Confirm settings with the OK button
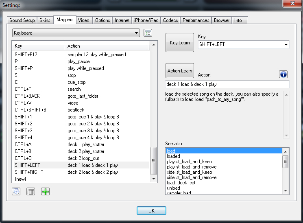The width and height of the screenshot is (303, 223). (x=151, y=210)
